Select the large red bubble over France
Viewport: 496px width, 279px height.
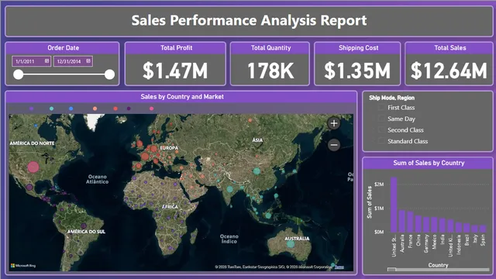coord(145,157)
